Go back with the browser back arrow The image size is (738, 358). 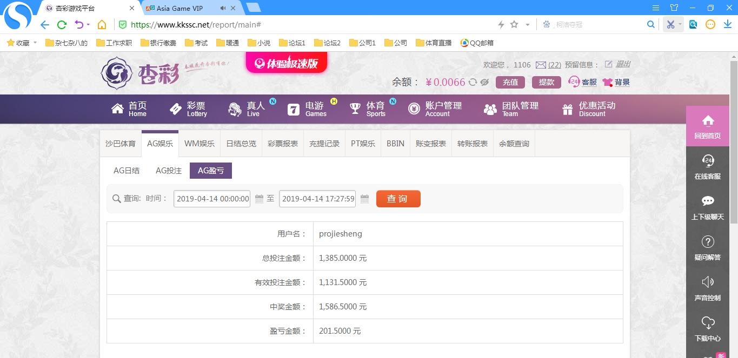pyautogui.click(x=45, y=25)
